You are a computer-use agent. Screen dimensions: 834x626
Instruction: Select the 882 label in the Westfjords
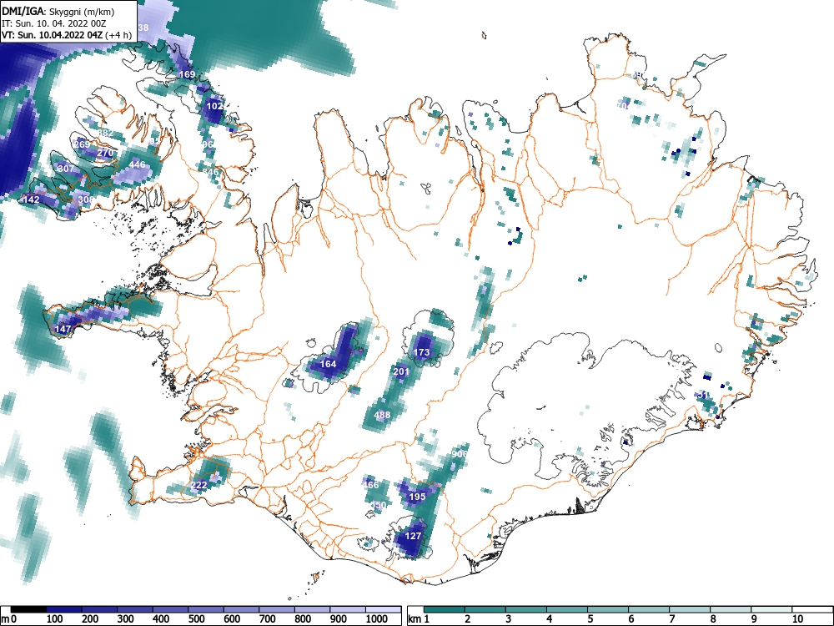pos(105,133)
